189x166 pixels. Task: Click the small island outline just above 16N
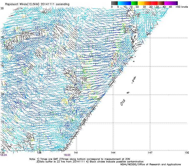[x=134, y=61]
